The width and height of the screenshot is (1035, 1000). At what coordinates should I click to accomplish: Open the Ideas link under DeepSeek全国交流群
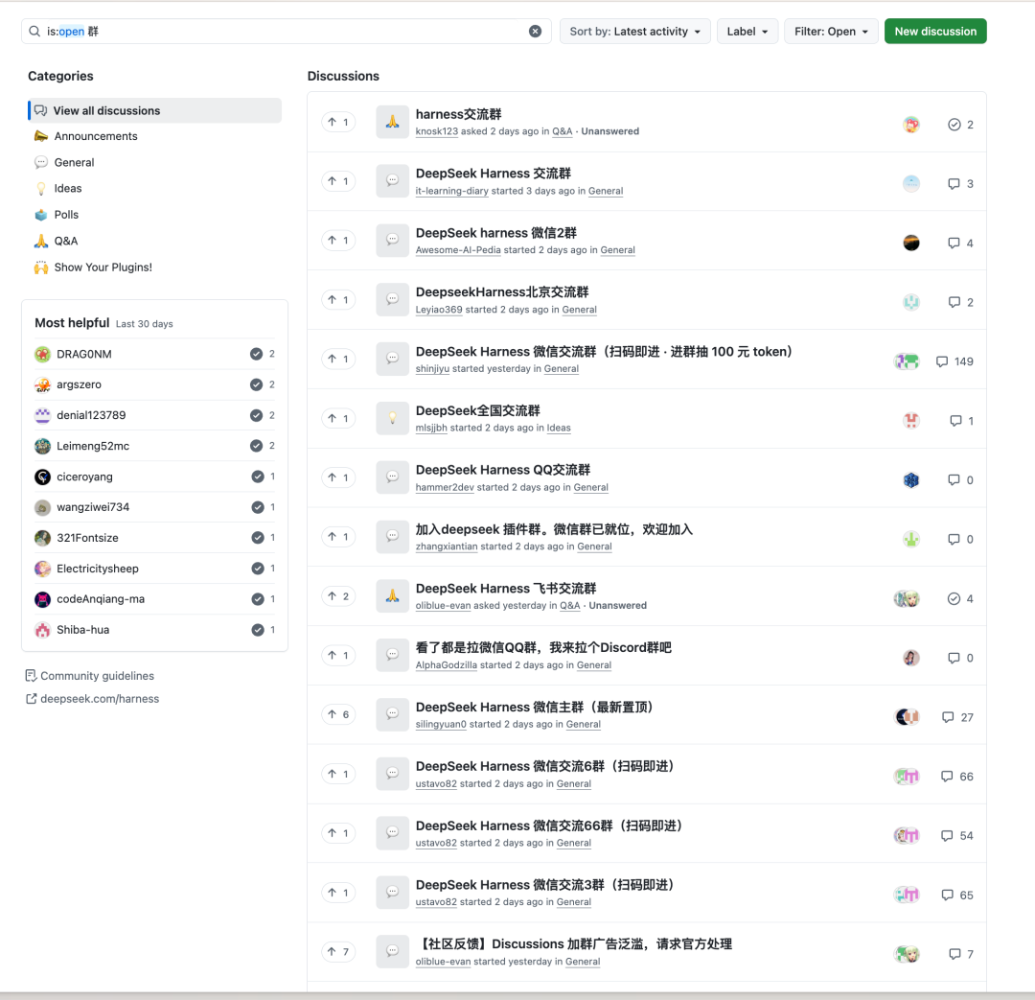[x=559, y=428]
